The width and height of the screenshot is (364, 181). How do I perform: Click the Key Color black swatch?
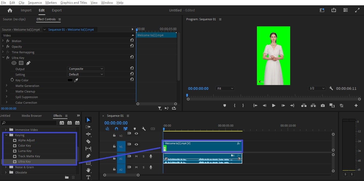70,80
